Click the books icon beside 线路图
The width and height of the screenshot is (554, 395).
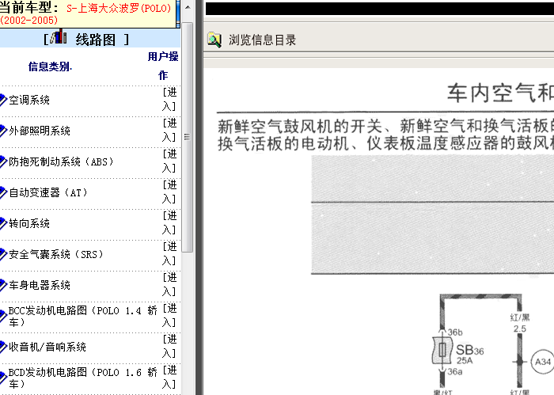click(x=59, y=36)
